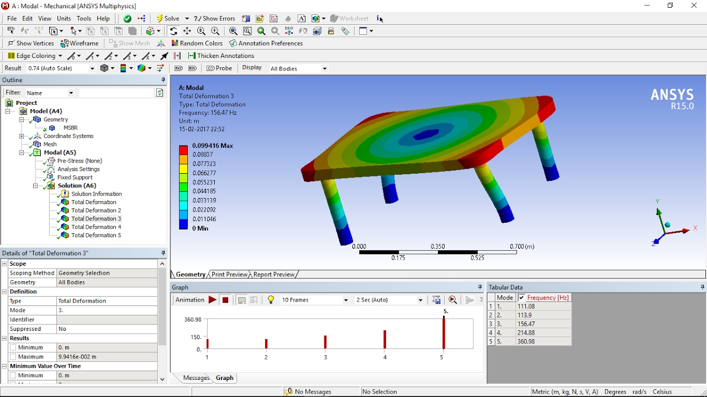This screenshot has height=397, width=707.
Task: Select Solution Information in outline
Action: pyautogui.click(x=97, y=194)
